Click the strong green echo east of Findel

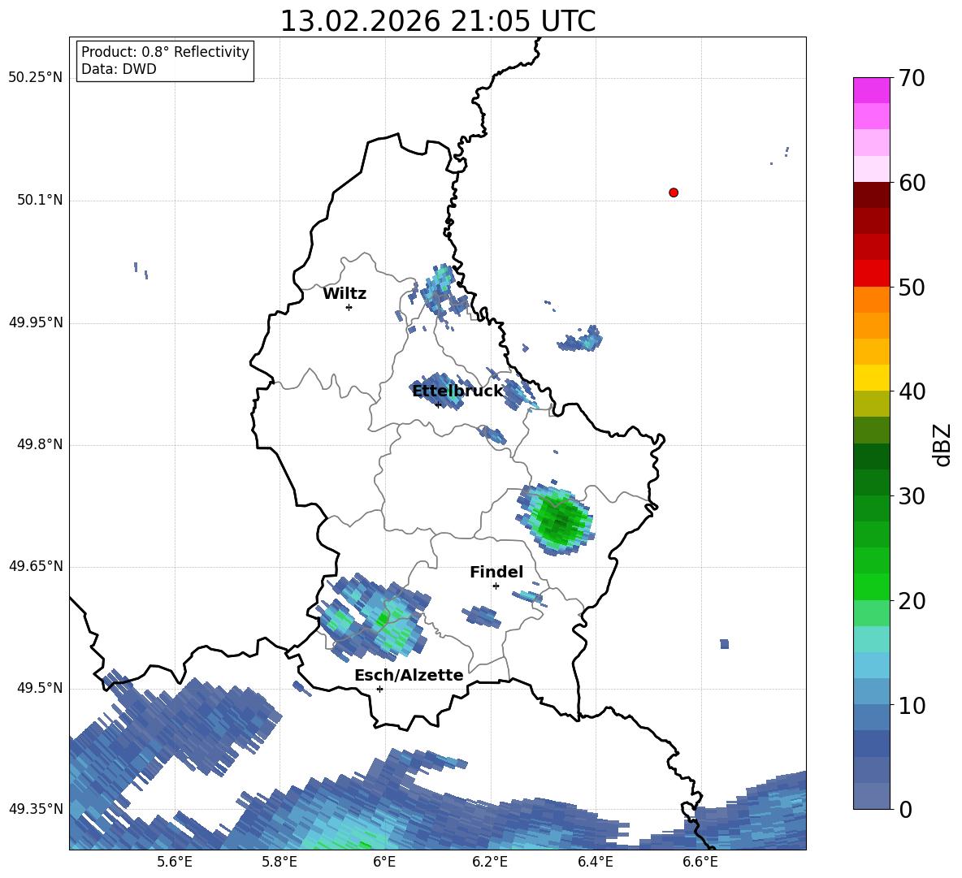point(557,520)
